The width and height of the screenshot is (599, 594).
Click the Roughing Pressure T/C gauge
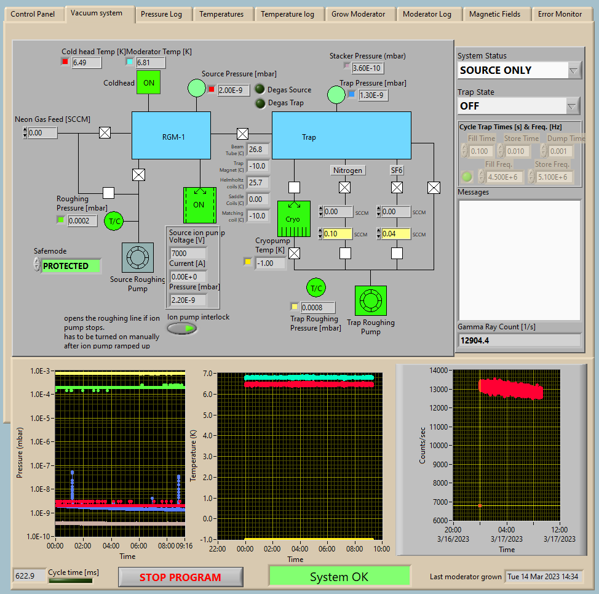(x=114, y=221)
